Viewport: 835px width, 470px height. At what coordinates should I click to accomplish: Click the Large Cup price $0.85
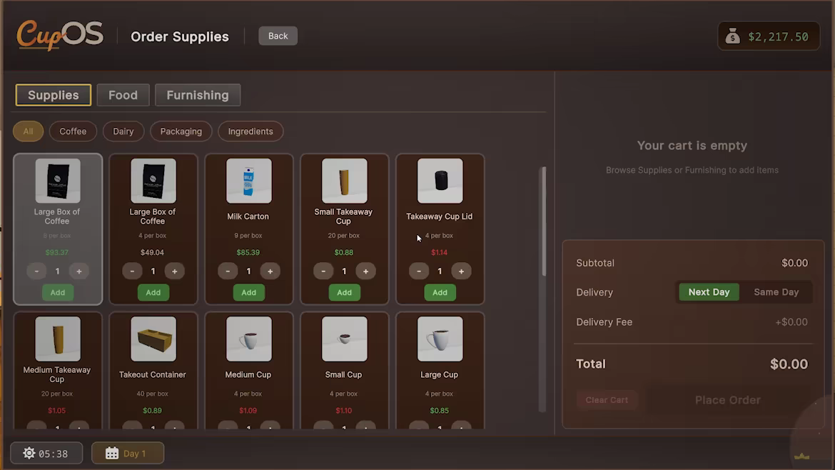(440, 411)
